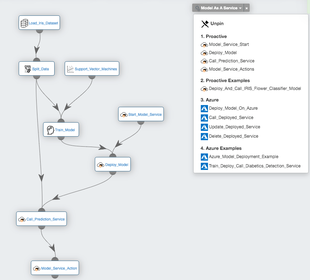This screenshot has width=310, height=280.
Task: Click cloud icon beside palette Deploy_Model
Action: [204, 53]
